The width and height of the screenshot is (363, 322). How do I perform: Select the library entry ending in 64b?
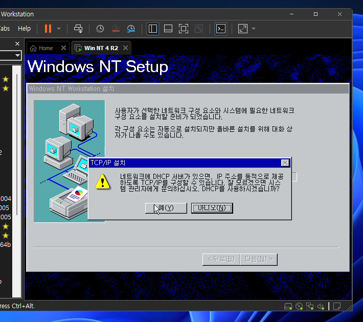pyautogui.click(x=6, y=245)
